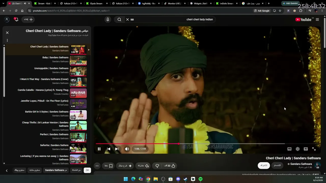Screen dimensions: 326x183
Task: Open more actions three-dot menu below video
Action: click(97, 166)
